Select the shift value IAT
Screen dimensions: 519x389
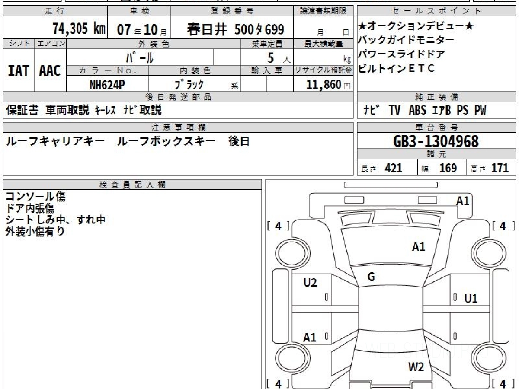click(19, 70)
